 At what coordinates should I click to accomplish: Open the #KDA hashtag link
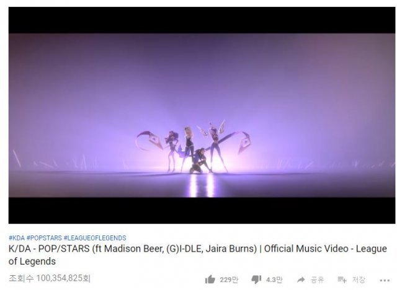pyautogui.click(x=17, y=238)
